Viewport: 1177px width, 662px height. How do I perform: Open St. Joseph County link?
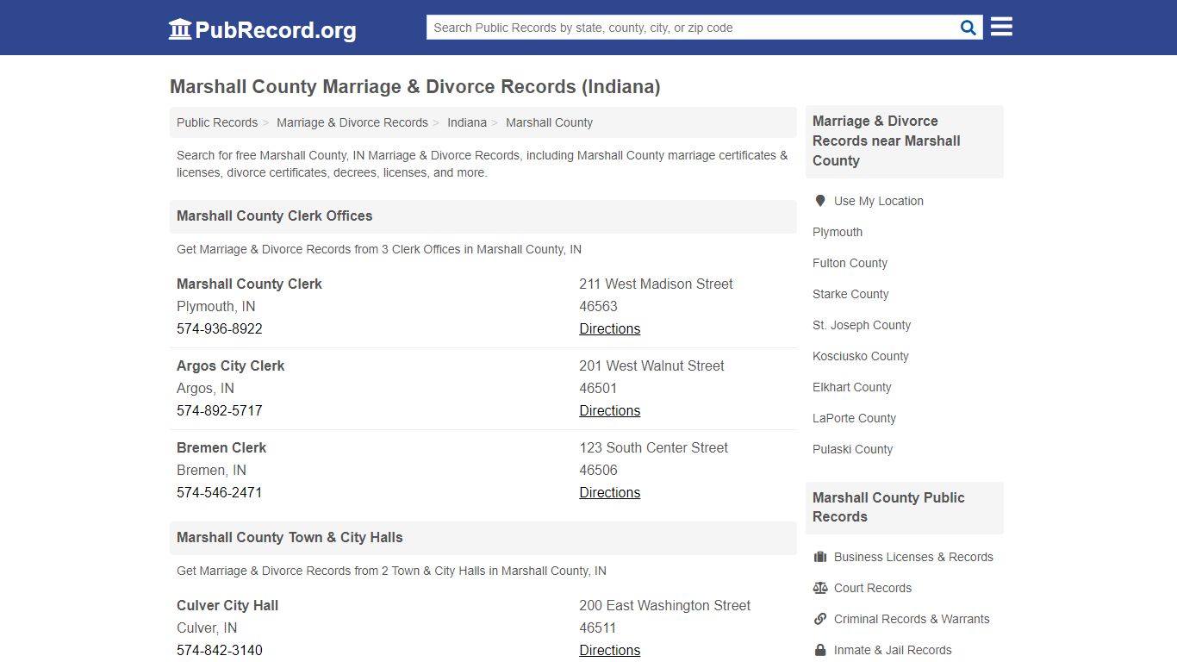(x=862, y=325)
